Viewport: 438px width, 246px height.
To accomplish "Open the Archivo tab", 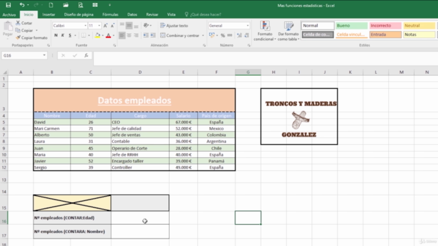I will [9, 14].
